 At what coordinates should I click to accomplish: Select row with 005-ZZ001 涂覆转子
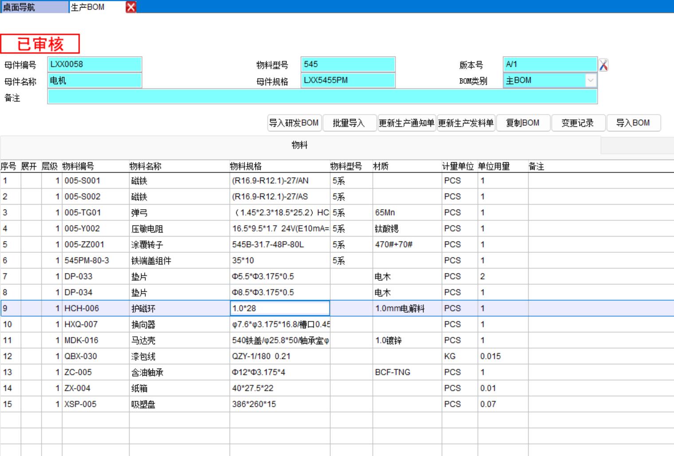pyautogui.click(x=84, y=244)
